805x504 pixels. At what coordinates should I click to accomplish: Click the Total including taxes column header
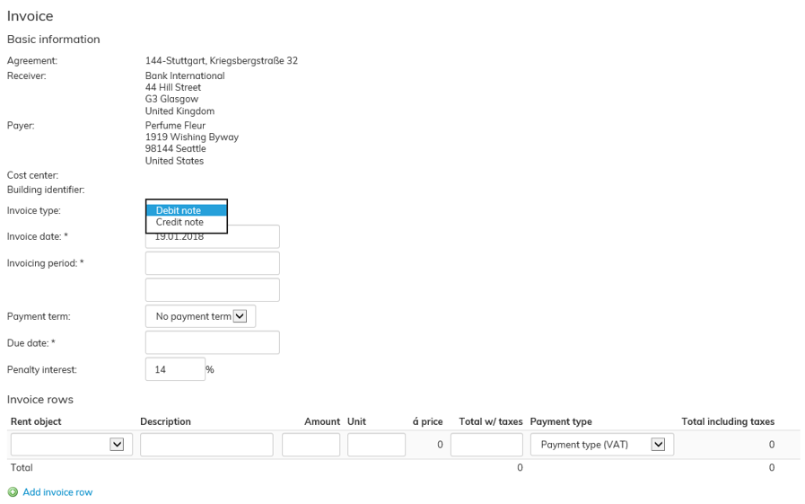pos(728,421)
